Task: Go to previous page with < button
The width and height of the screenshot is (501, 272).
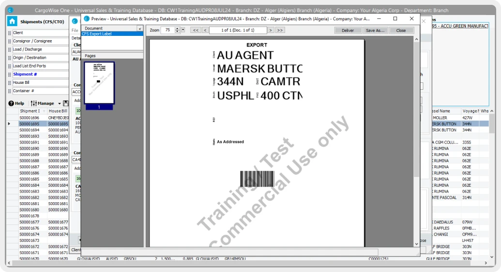Action: point(205,30)
